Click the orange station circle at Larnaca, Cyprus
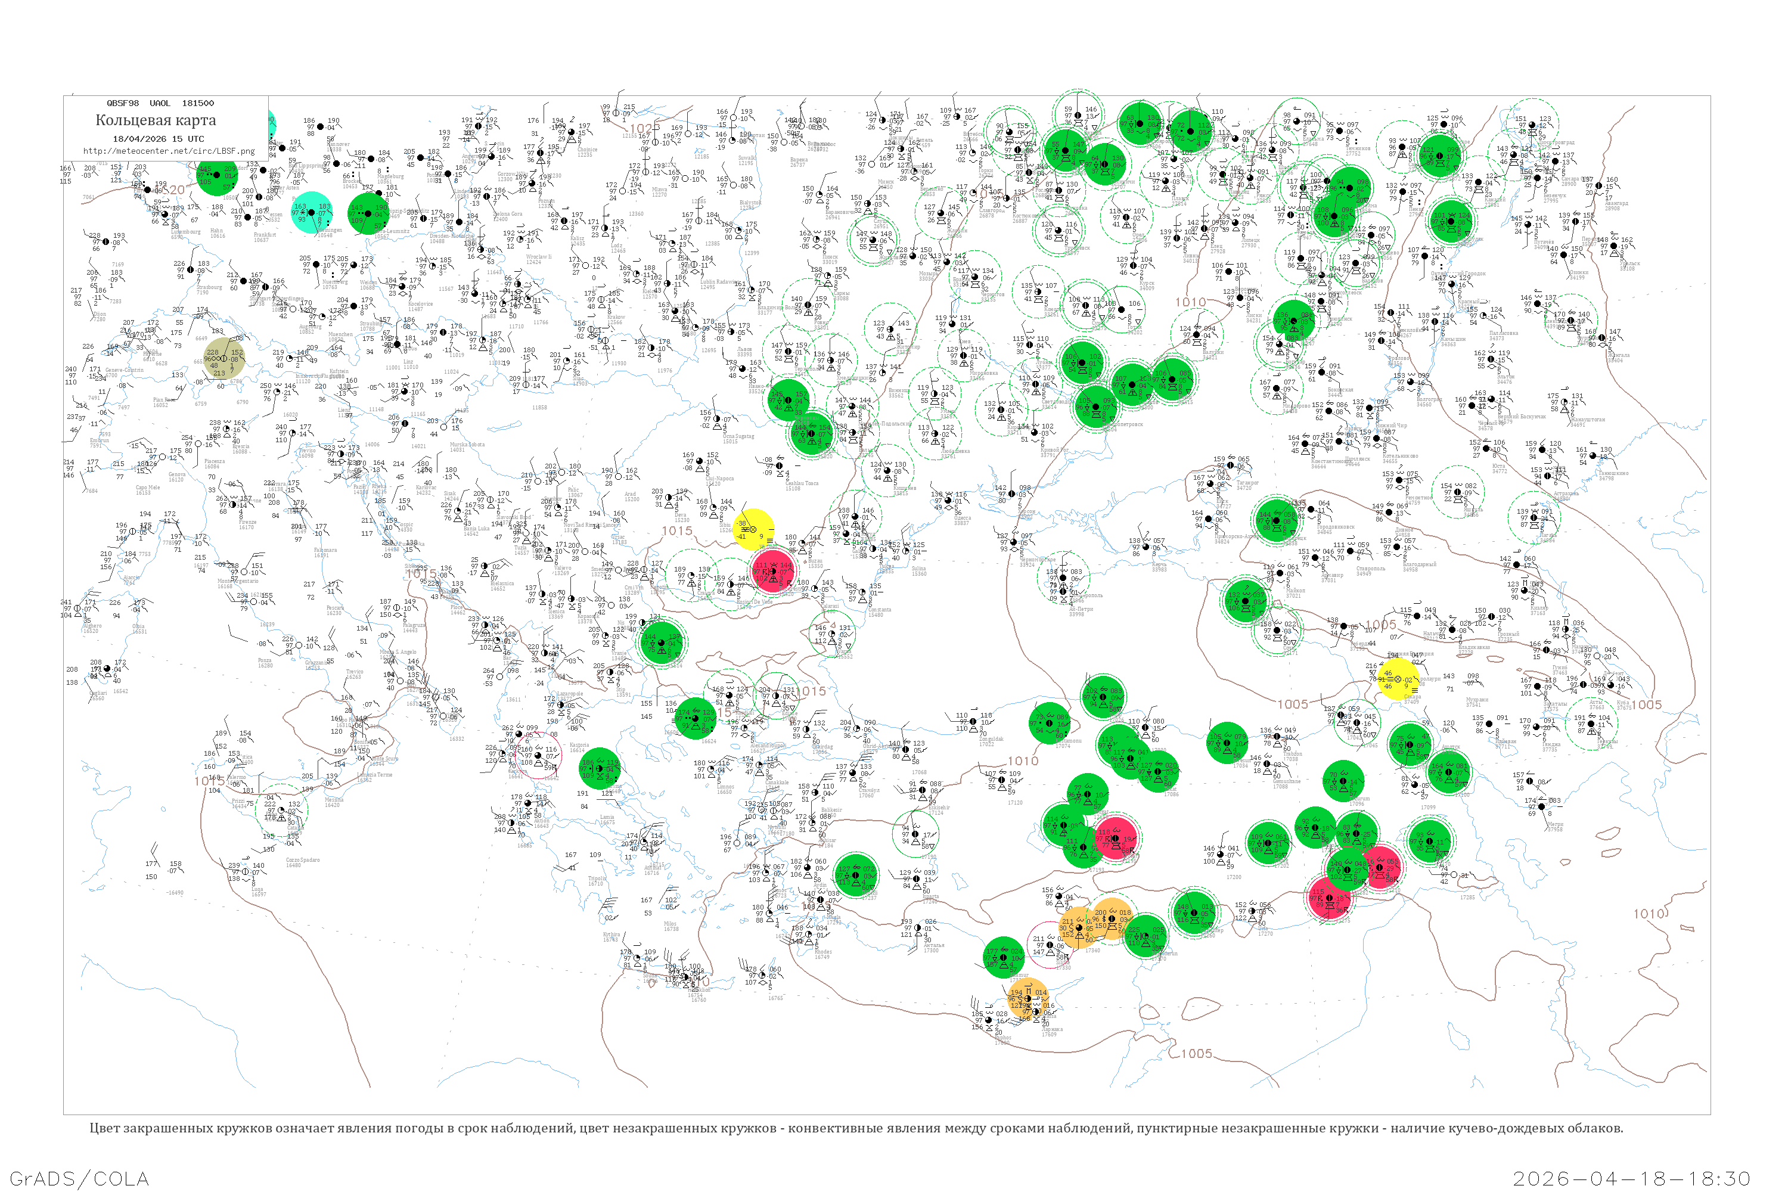 [1028, 999]
